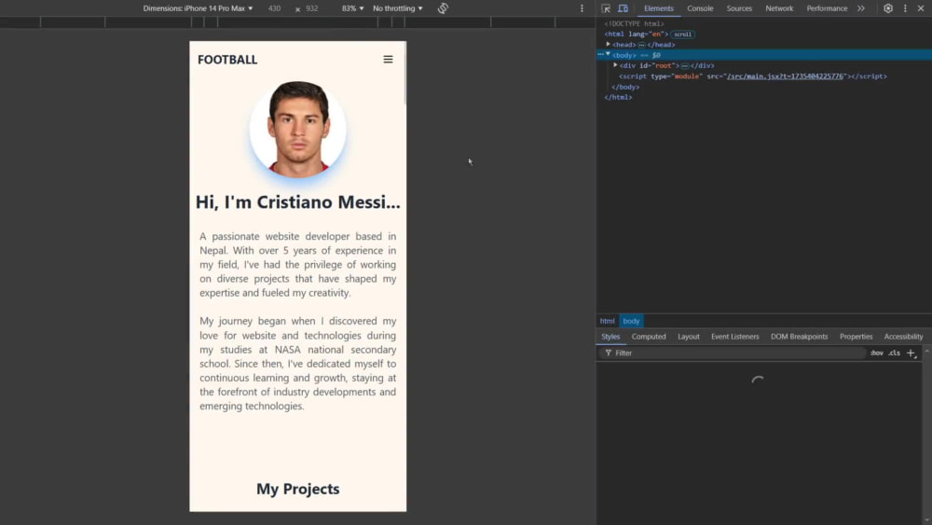Image resolution: width=932 pixels, height=525 pixels.
Task: Open the DOM Breakpoints pane tab
Action: 799,337
